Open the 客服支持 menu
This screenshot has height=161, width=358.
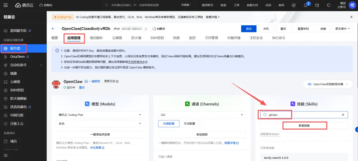pyautogui.click(x=252, y=5)
